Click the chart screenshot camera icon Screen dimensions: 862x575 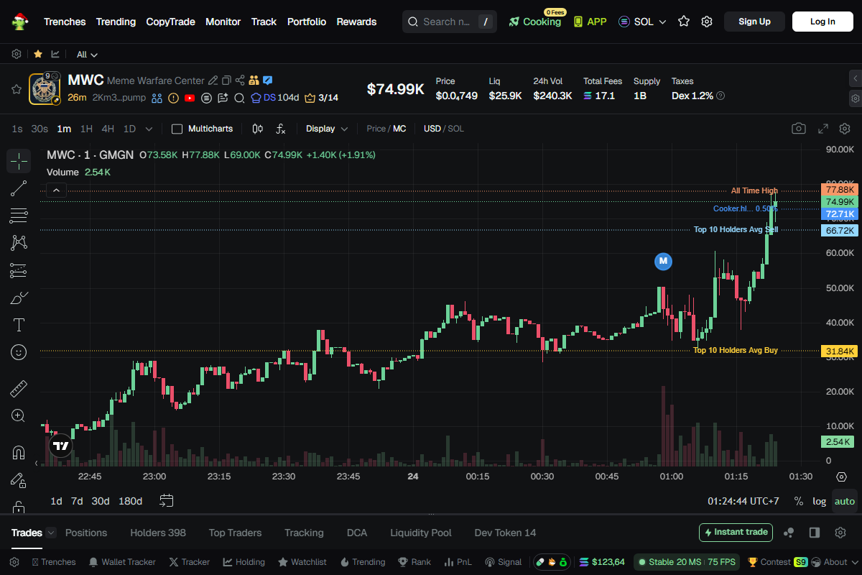[798, 129]
